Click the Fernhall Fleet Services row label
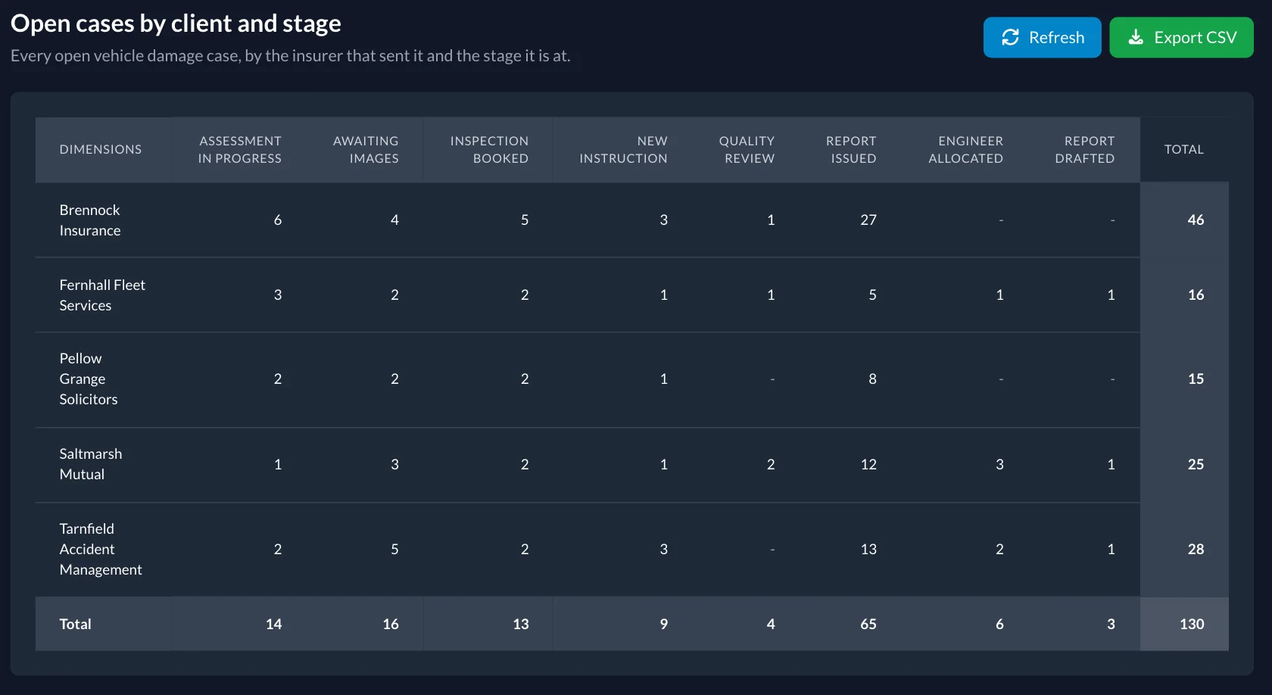 point(102,295)
